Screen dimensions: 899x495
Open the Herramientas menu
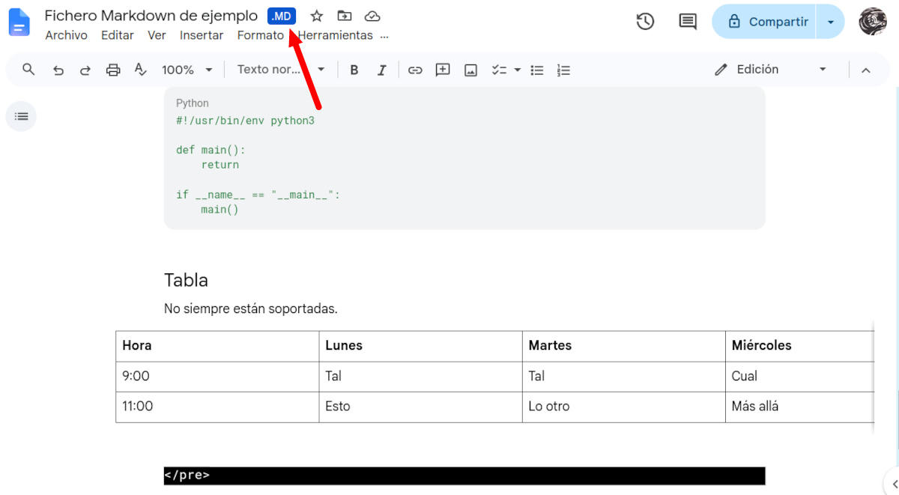coord(335,35)
